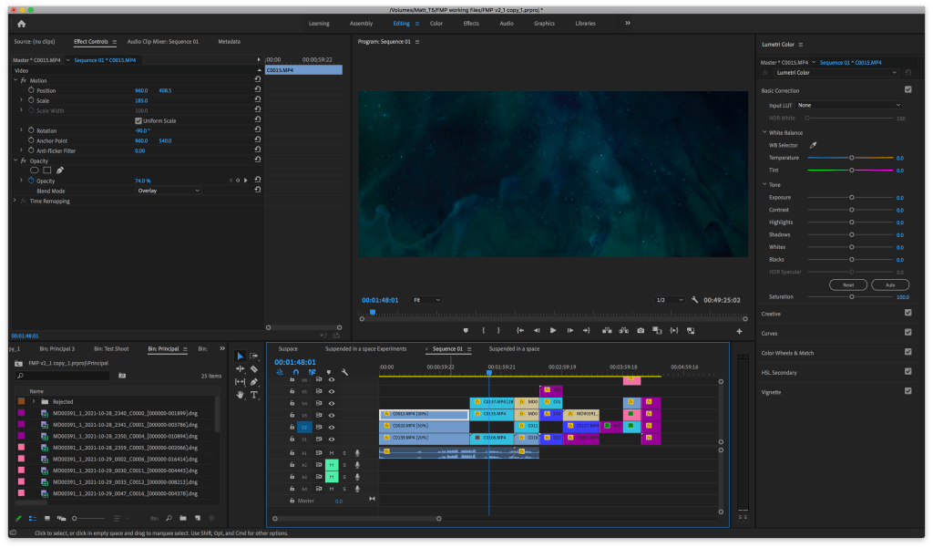Disable the Basic Correction checkbox

pyautogui.click(x=907, y=89)
